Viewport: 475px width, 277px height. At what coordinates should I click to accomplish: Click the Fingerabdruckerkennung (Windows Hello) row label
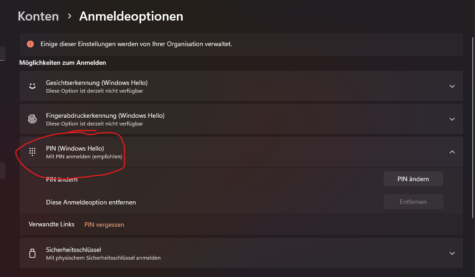click(105, 115)
